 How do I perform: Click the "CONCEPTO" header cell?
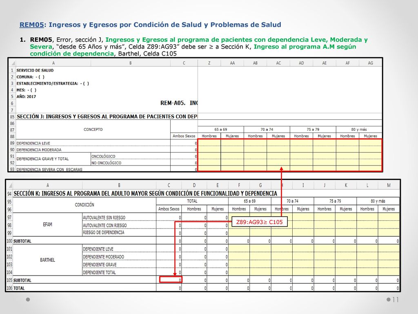pos(93,130)
